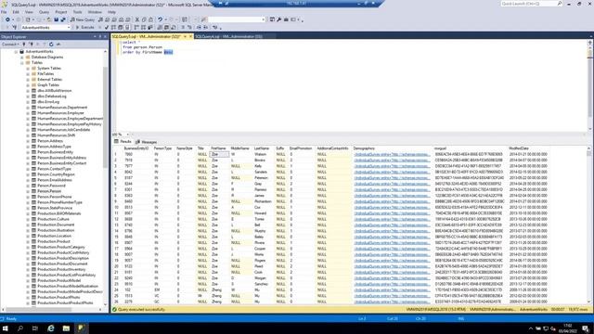The height and width of the screenshot is (334, 594).
Task: Open the Windows Start menu
Action: coord(6,328)
